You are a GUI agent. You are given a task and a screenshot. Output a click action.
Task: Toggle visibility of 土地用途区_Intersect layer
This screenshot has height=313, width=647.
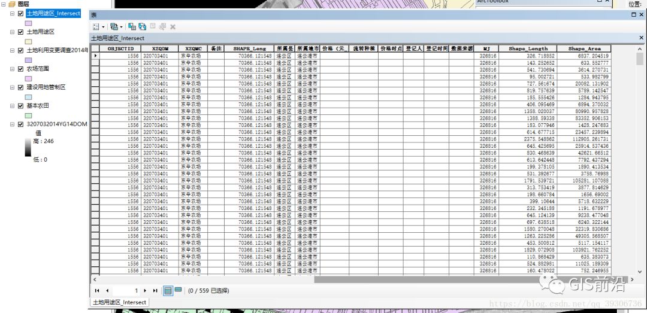coord(20,14)
